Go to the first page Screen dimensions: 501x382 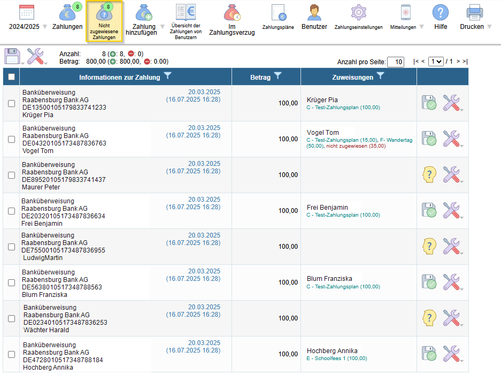[415, 61]
